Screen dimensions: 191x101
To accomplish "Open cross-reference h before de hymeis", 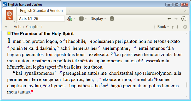I will pyautogui.click(x=44, y=85).
